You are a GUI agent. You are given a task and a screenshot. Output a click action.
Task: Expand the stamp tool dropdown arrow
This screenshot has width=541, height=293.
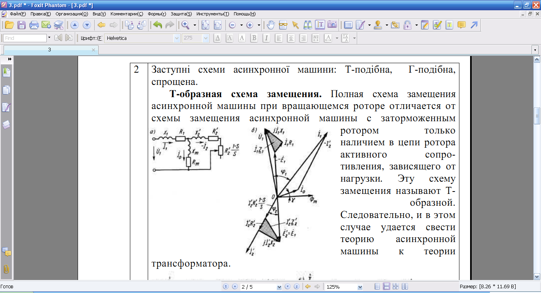pos(387,25)
